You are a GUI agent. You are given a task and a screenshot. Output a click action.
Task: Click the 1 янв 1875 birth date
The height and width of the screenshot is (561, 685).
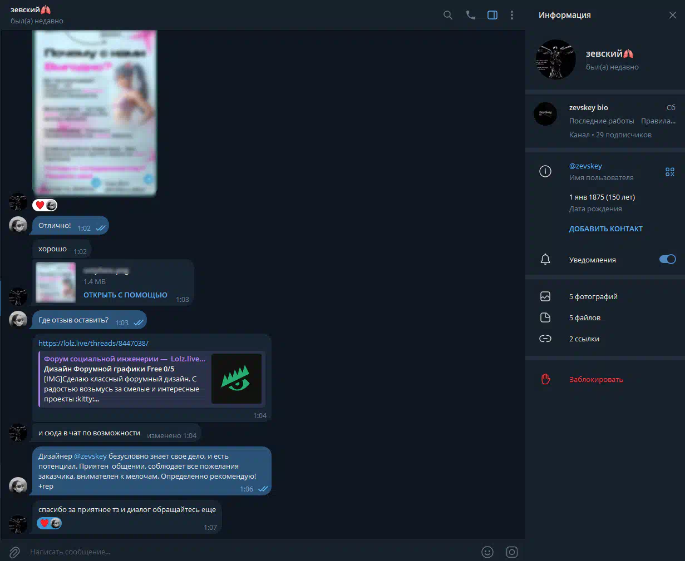point(602,197)
